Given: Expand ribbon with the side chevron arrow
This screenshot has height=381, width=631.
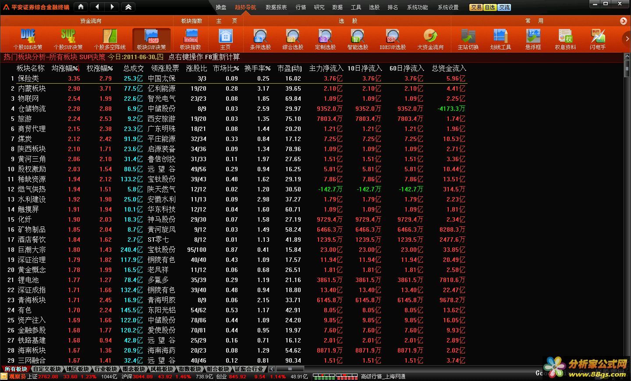Looking at the screenshot, I should (627, 39).
